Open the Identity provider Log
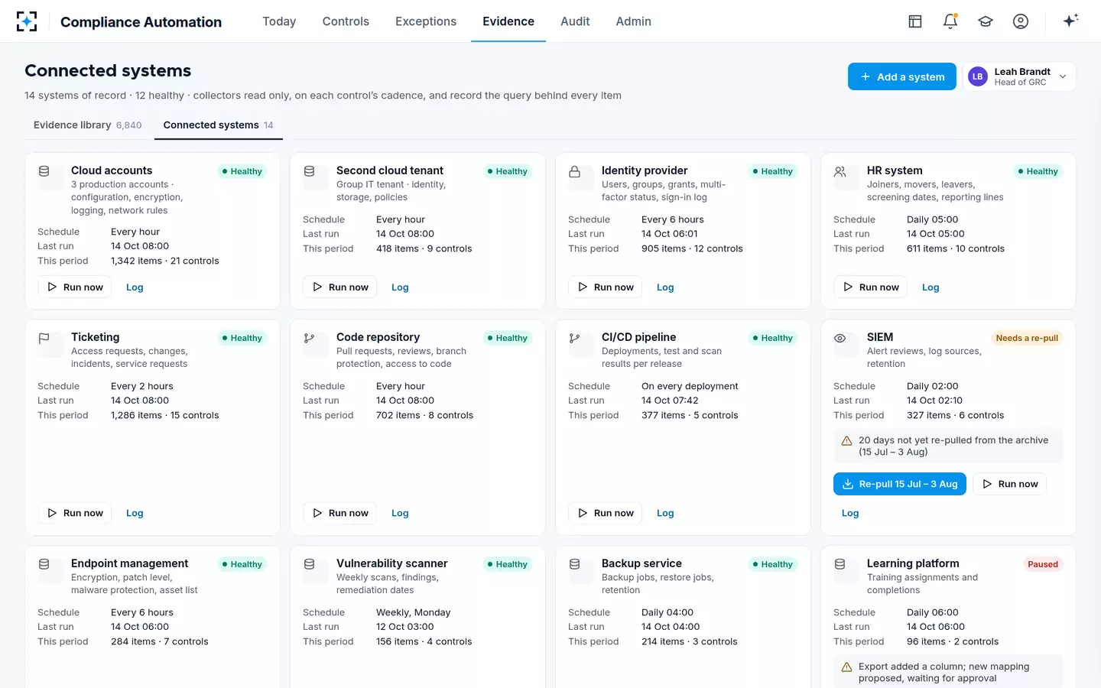This screenshot has width=1101, height=688. point(665,287)
